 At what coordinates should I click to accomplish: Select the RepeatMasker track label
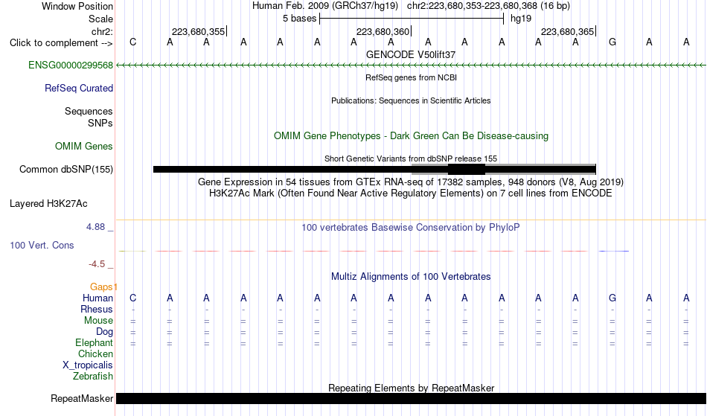click(82, 398)
